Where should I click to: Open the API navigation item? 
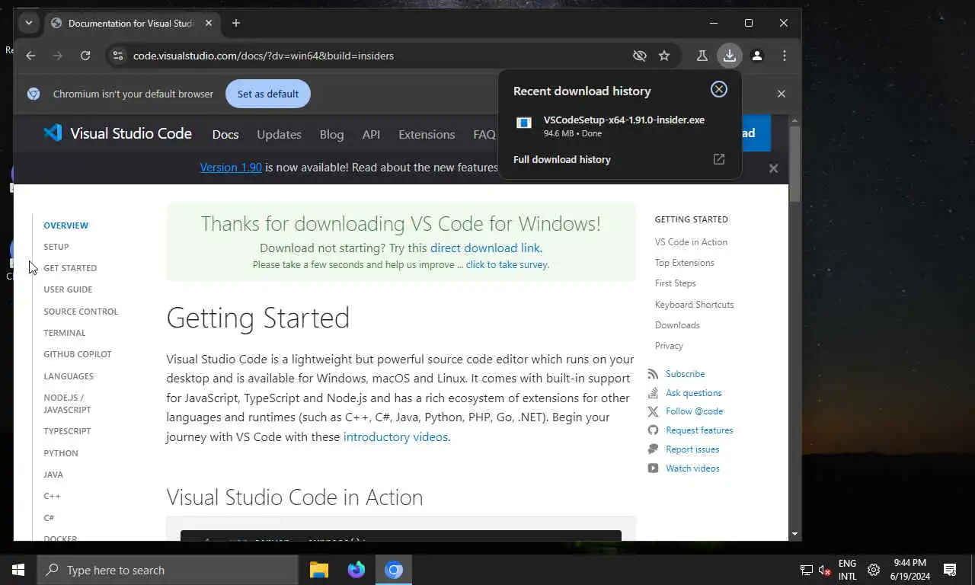click(371, 134)
